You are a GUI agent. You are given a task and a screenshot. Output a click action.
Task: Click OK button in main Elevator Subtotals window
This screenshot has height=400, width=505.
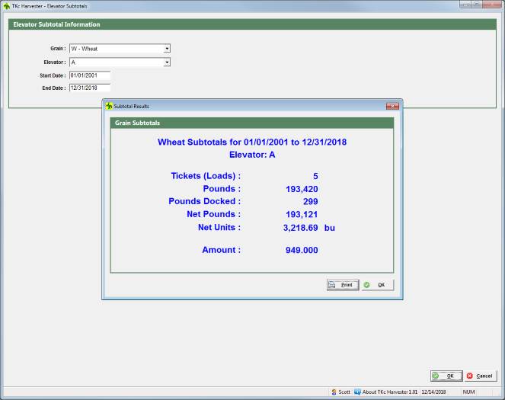[x=444, y=376]
